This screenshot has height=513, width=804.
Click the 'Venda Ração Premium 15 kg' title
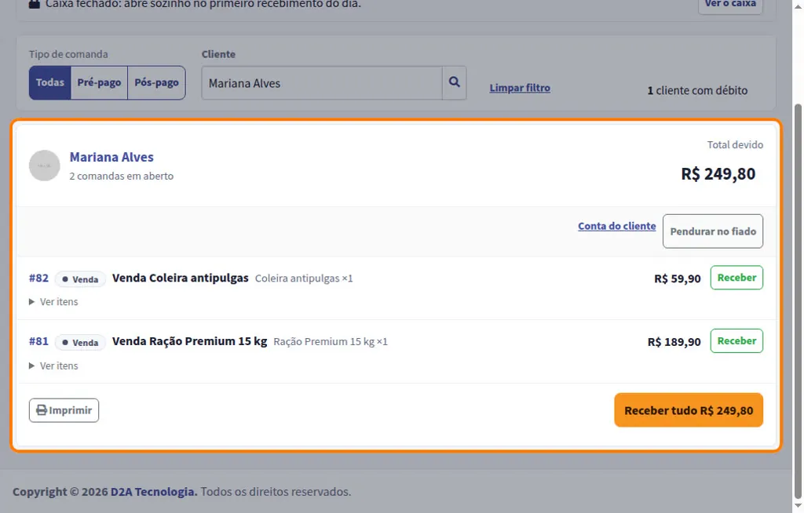tap(190, 341)
